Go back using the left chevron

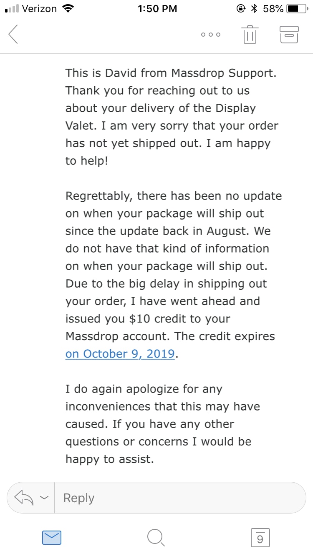(13, 34)
